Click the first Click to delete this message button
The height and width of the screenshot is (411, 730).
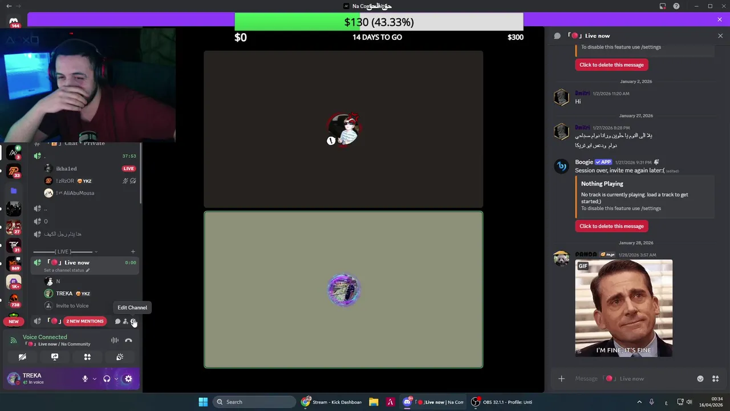611,65
